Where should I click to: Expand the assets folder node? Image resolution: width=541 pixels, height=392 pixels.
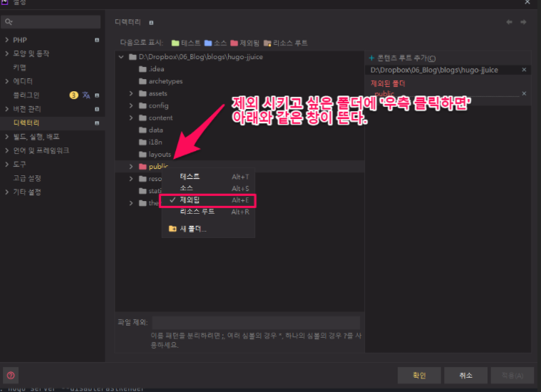pyautogui.click(x=130, y=93)
